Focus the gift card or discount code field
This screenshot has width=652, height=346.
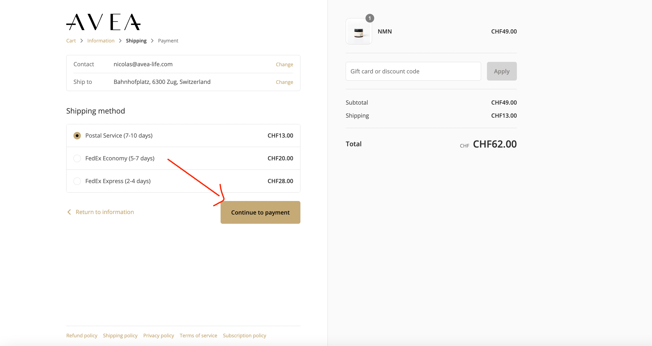point(413,71)
